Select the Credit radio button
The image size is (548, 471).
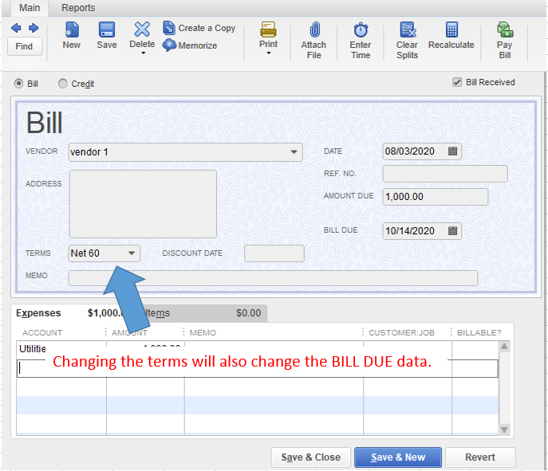tap(62, 84)
